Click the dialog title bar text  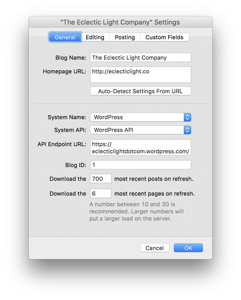click(120, 22)
